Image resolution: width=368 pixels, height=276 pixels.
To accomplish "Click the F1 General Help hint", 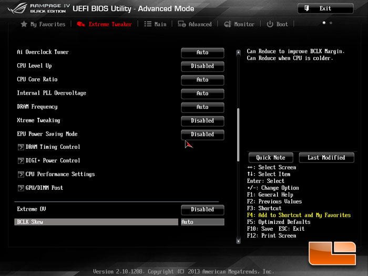I will click(x=270, y=195).
